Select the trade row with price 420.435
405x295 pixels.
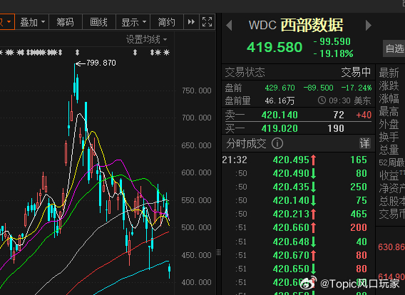click(x=298, y=187)
